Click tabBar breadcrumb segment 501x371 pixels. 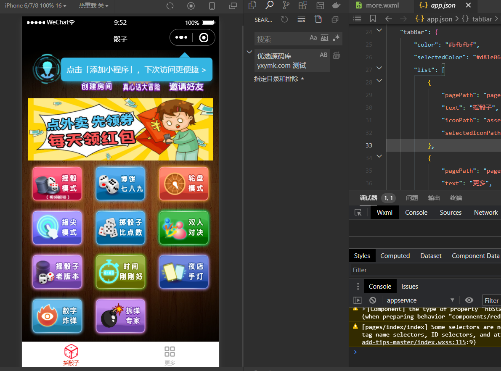click(x=477, y=19)
